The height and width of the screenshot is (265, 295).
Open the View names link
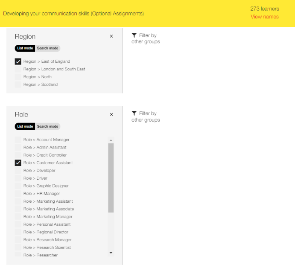point(265,17)
